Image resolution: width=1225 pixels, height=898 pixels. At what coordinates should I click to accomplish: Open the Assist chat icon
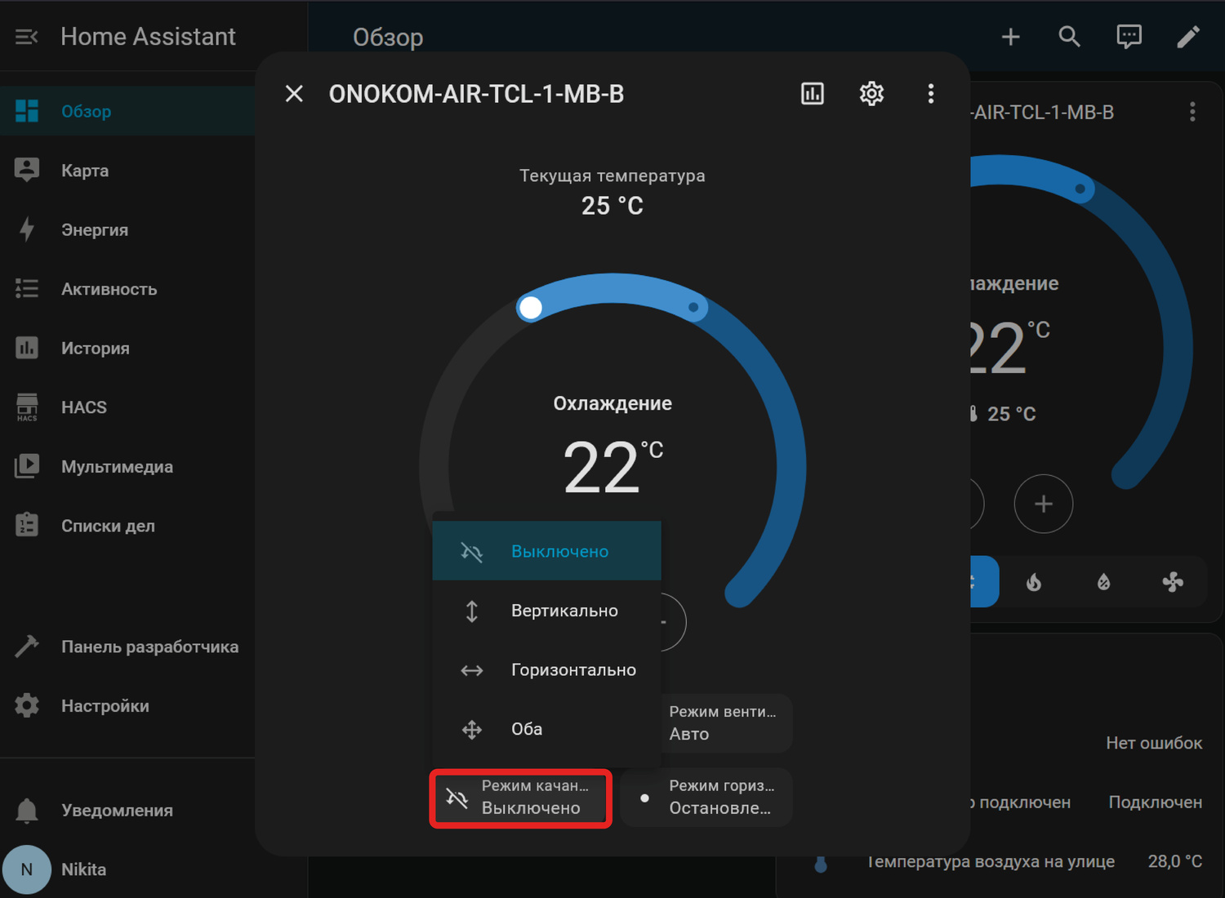click(x=1129, y=37)
